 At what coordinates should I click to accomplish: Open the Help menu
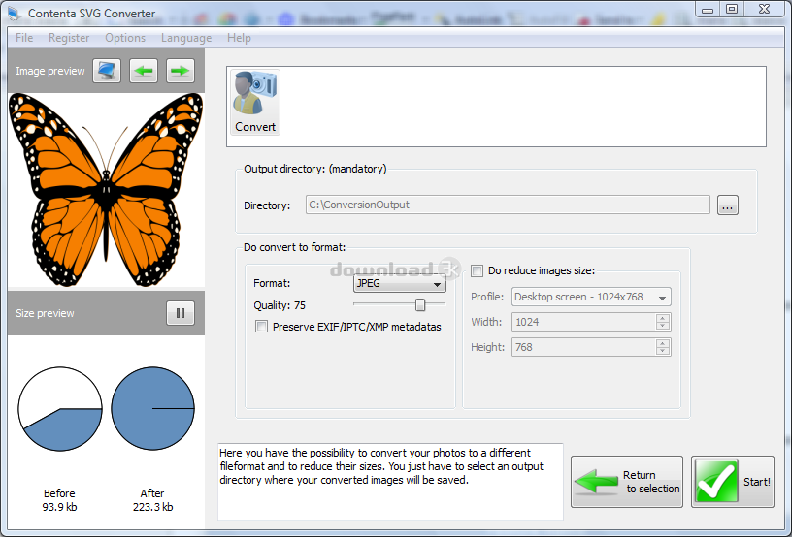click(239, 38)
